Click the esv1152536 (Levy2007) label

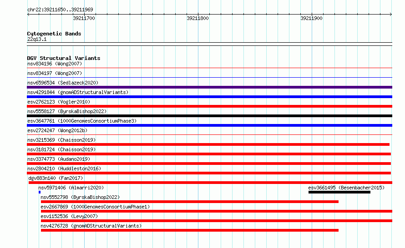[x=69, y=216]
